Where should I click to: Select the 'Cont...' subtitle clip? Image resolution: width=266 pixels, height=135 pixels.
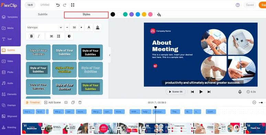click(211, 112)
